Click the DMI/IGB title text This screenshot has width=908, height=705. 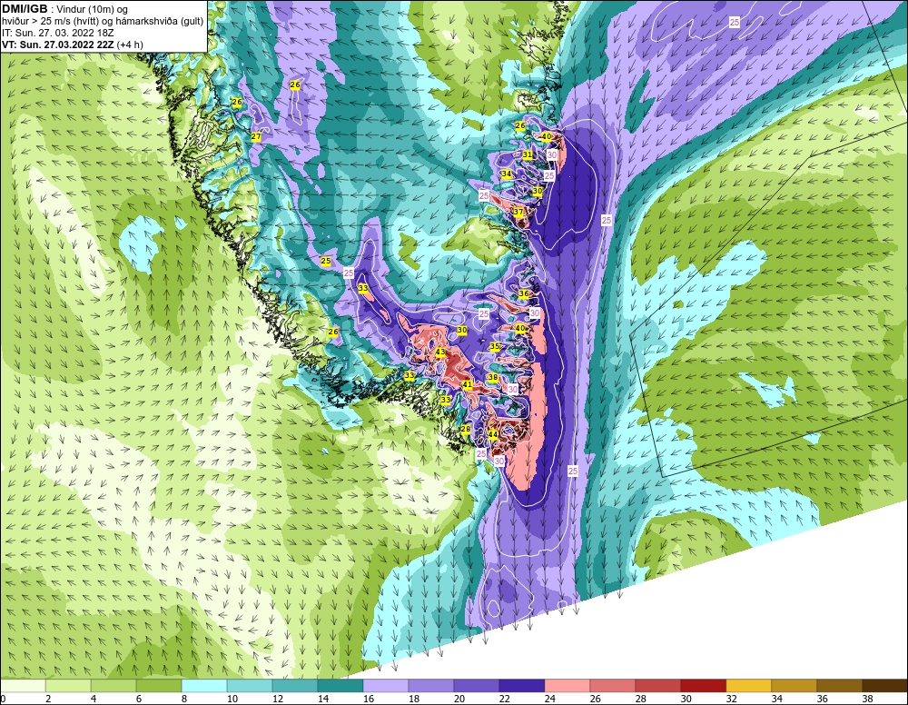coord(25,9)
